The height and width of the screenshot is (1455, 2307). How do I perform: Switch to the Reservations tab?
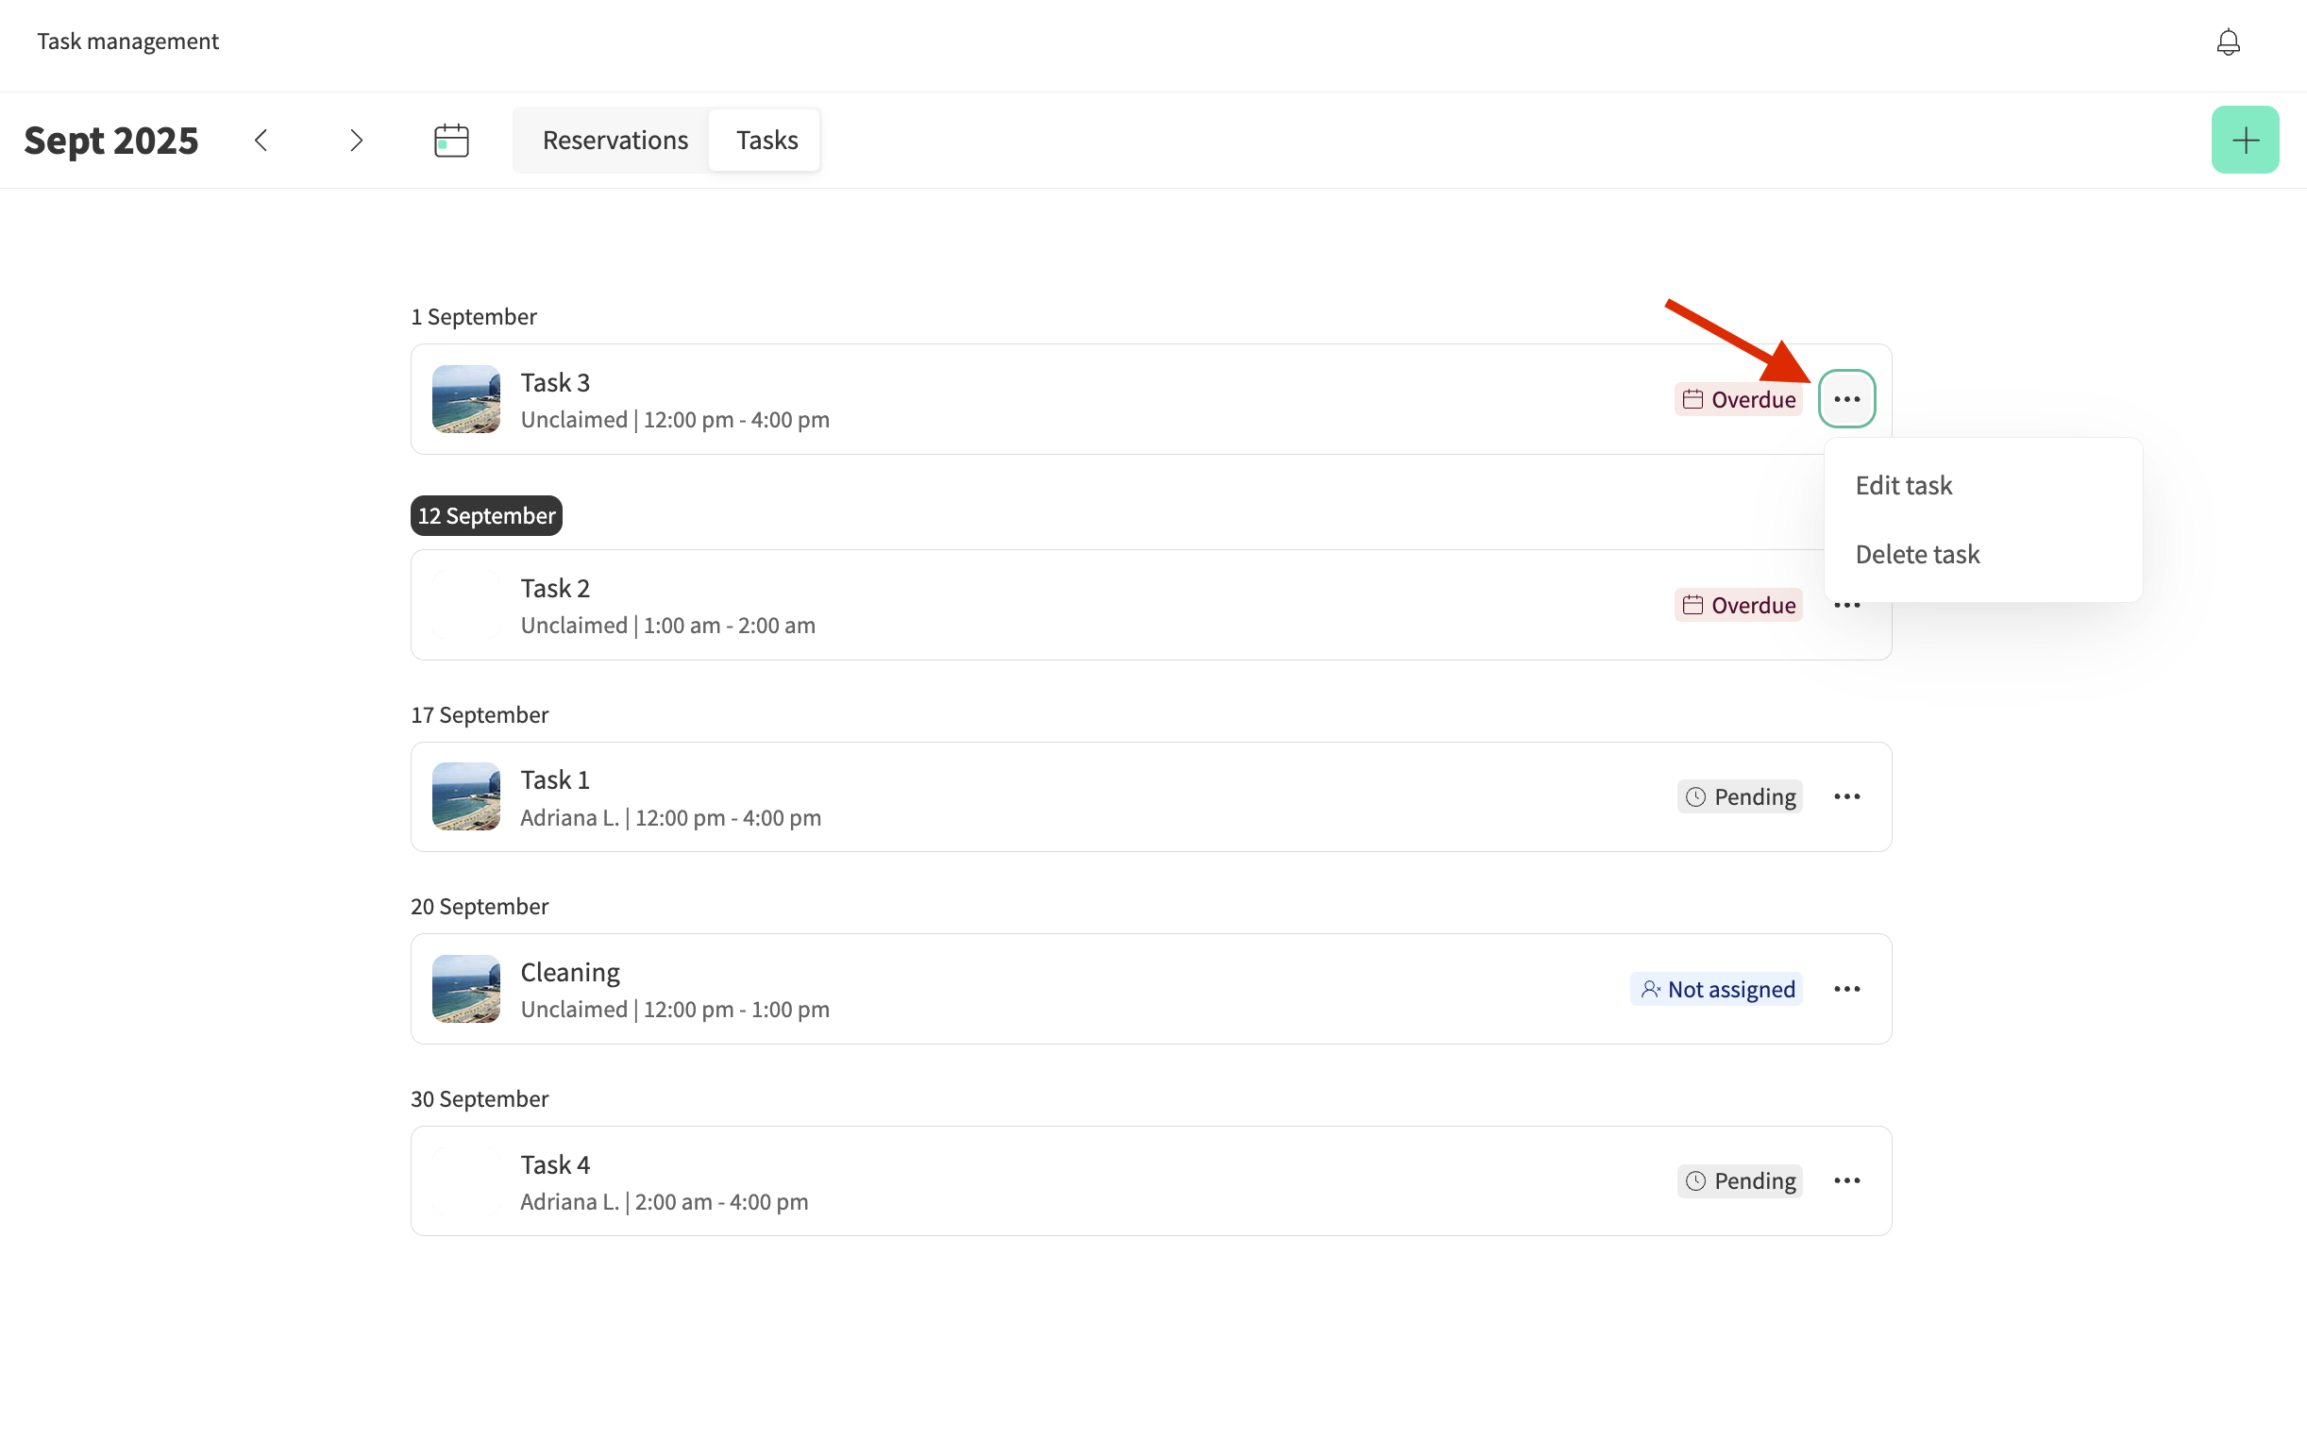point(615,140)
